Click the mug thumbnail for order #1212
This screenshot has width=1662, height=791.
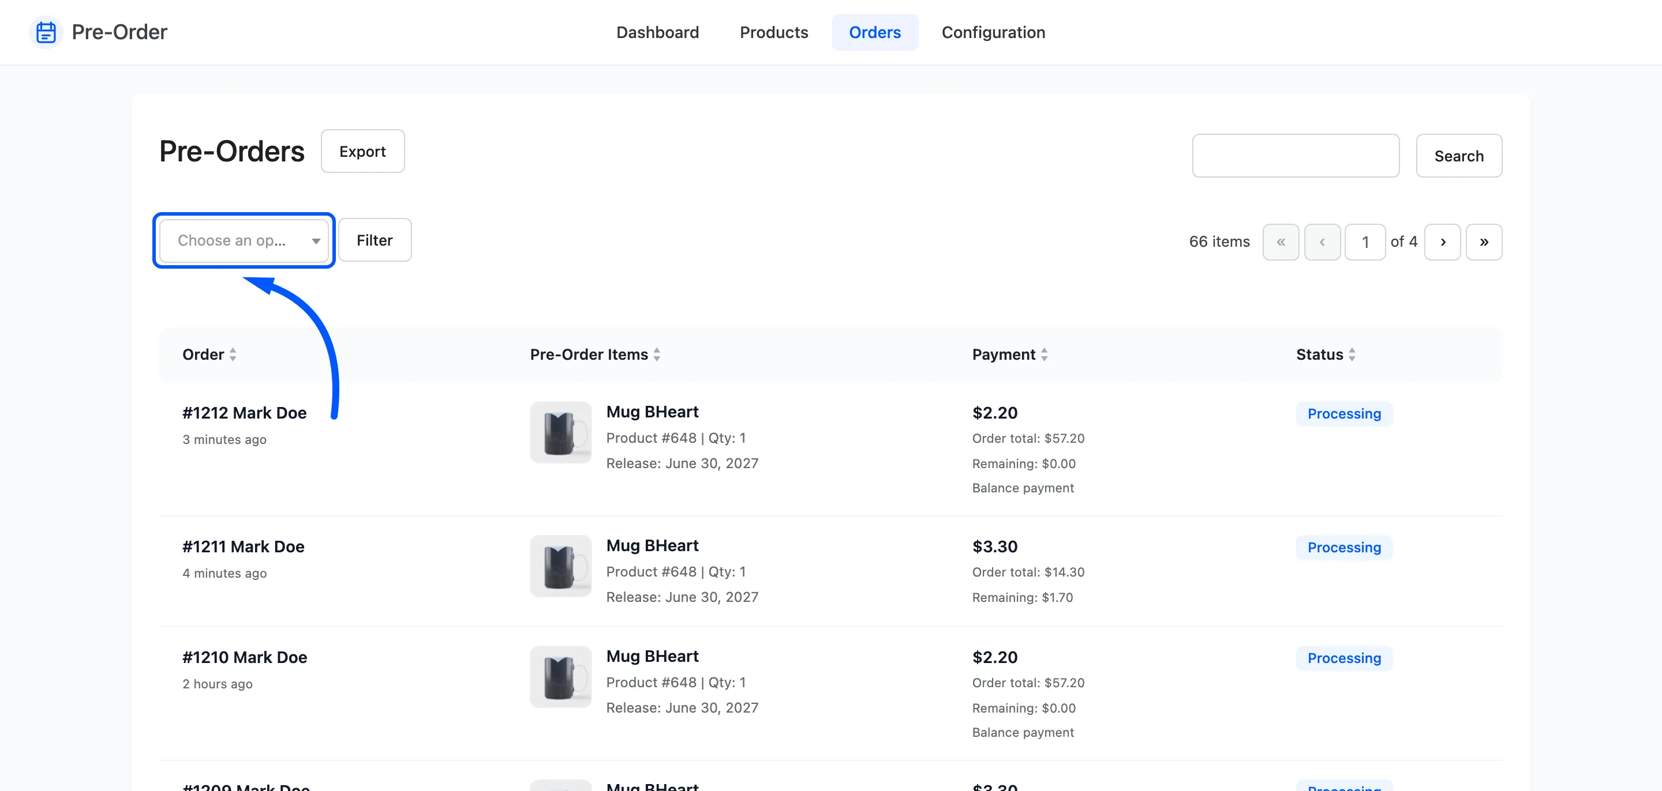(561, 432)
